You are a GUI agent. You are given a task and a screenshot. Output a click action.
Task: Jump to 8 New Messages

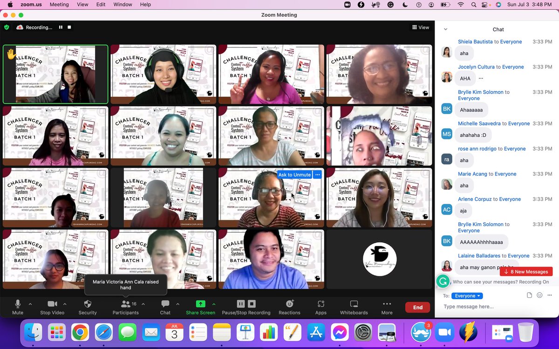coord(526,272)
